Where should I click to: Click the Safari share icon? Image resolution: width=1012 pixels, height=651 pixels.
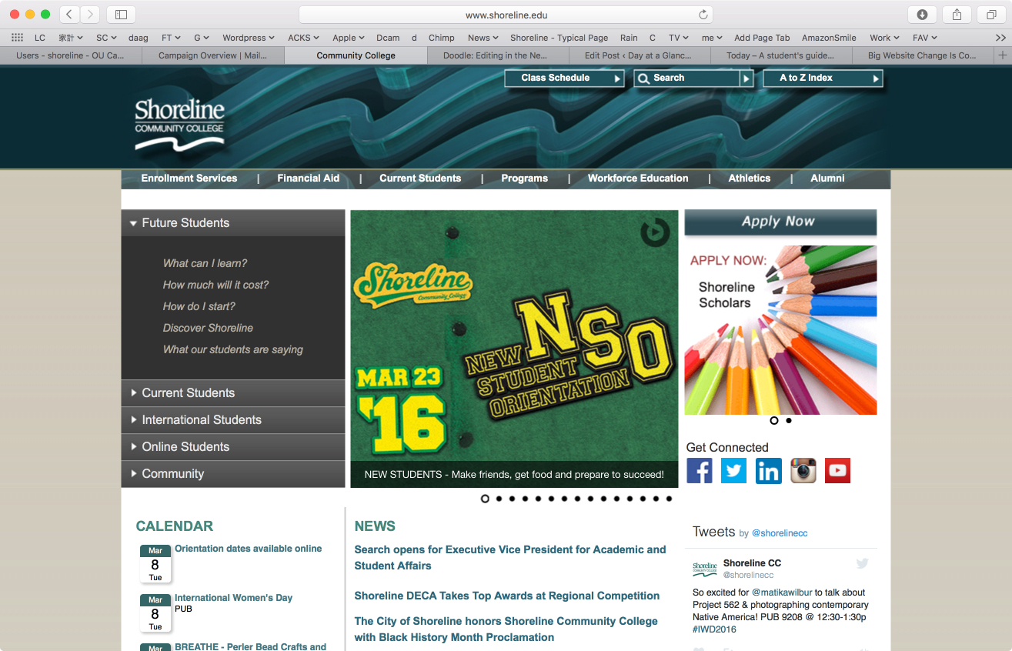[x=957, y=15]
